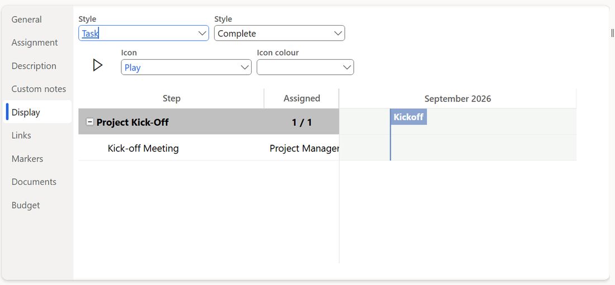615x285 pixels.
Task: Open the Icon dropdown showing Play
Action: click(x=186, y=68)
